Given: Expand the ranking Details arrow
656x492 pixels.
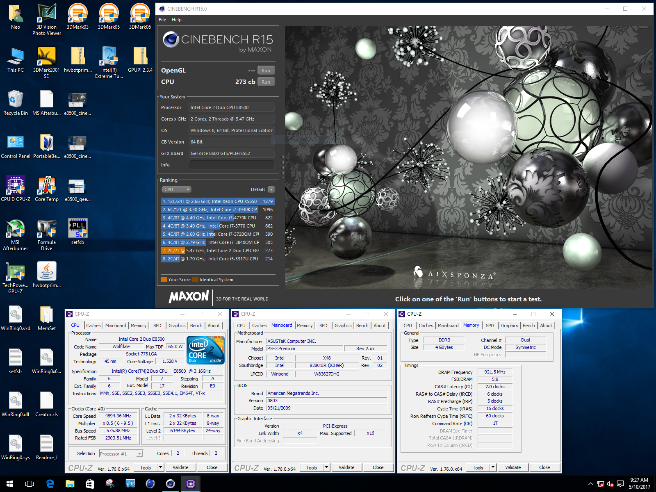Looking at the screenshot, I should (271, 189).
